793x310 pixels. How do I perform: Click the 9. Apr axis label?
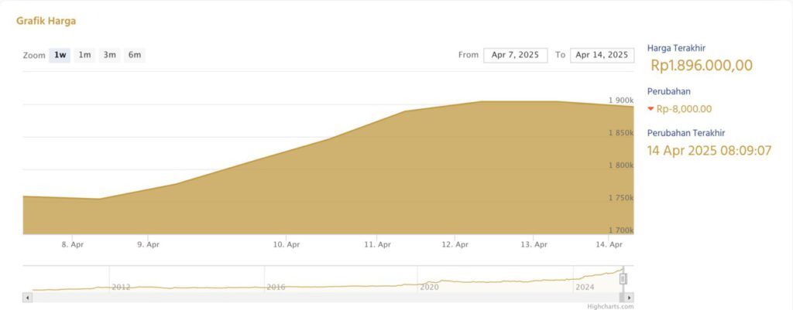(x=148, y=244)
